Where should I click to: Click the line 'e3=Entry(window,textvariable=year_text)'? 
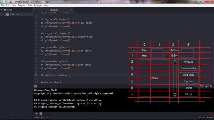[x=66, y=51]
